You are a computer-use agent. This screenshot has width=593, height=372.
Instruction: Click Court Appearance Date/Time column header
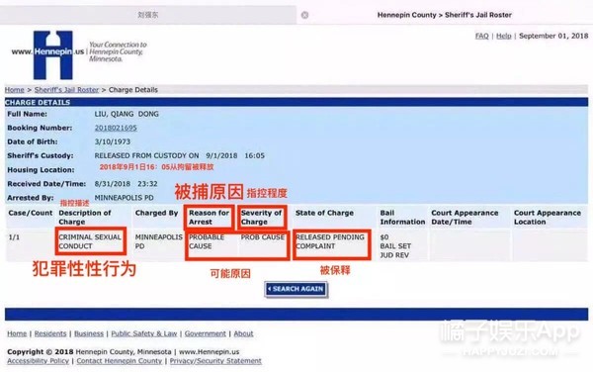[x=465, y=218]
